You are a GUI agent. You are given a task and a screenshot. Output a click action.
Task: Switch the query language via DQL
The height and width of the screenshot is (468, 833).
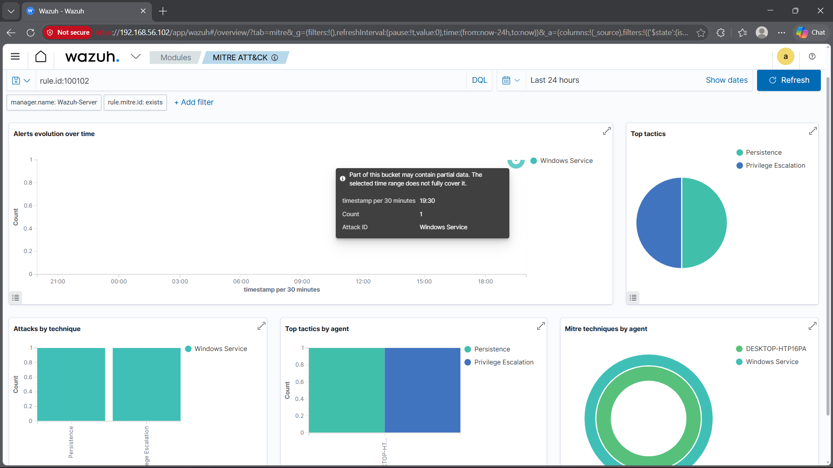479,80
